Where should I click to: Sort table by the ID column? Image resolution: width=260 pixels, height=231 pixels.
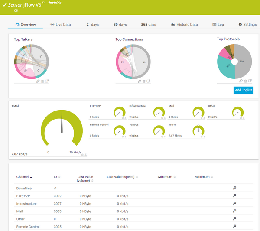click(56, 177)
